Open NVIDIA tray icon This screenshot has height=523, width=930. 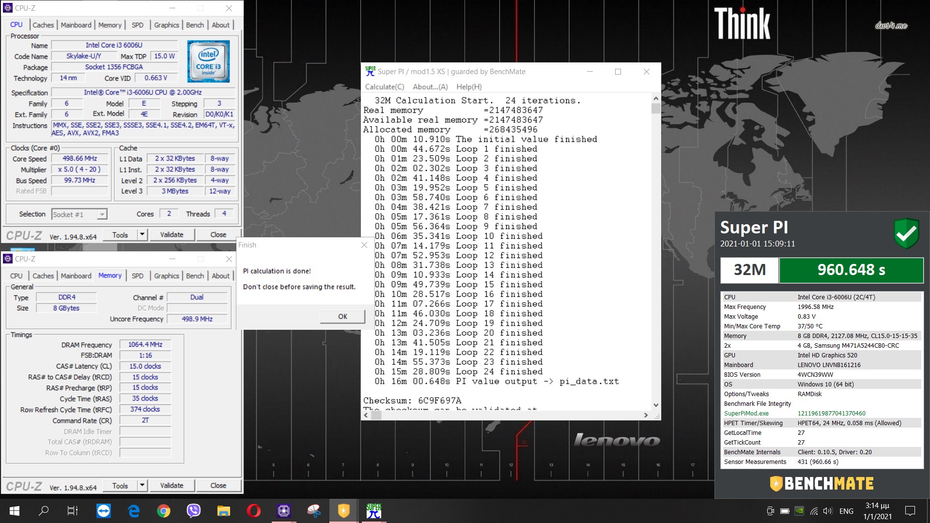[x=799, y=511]
